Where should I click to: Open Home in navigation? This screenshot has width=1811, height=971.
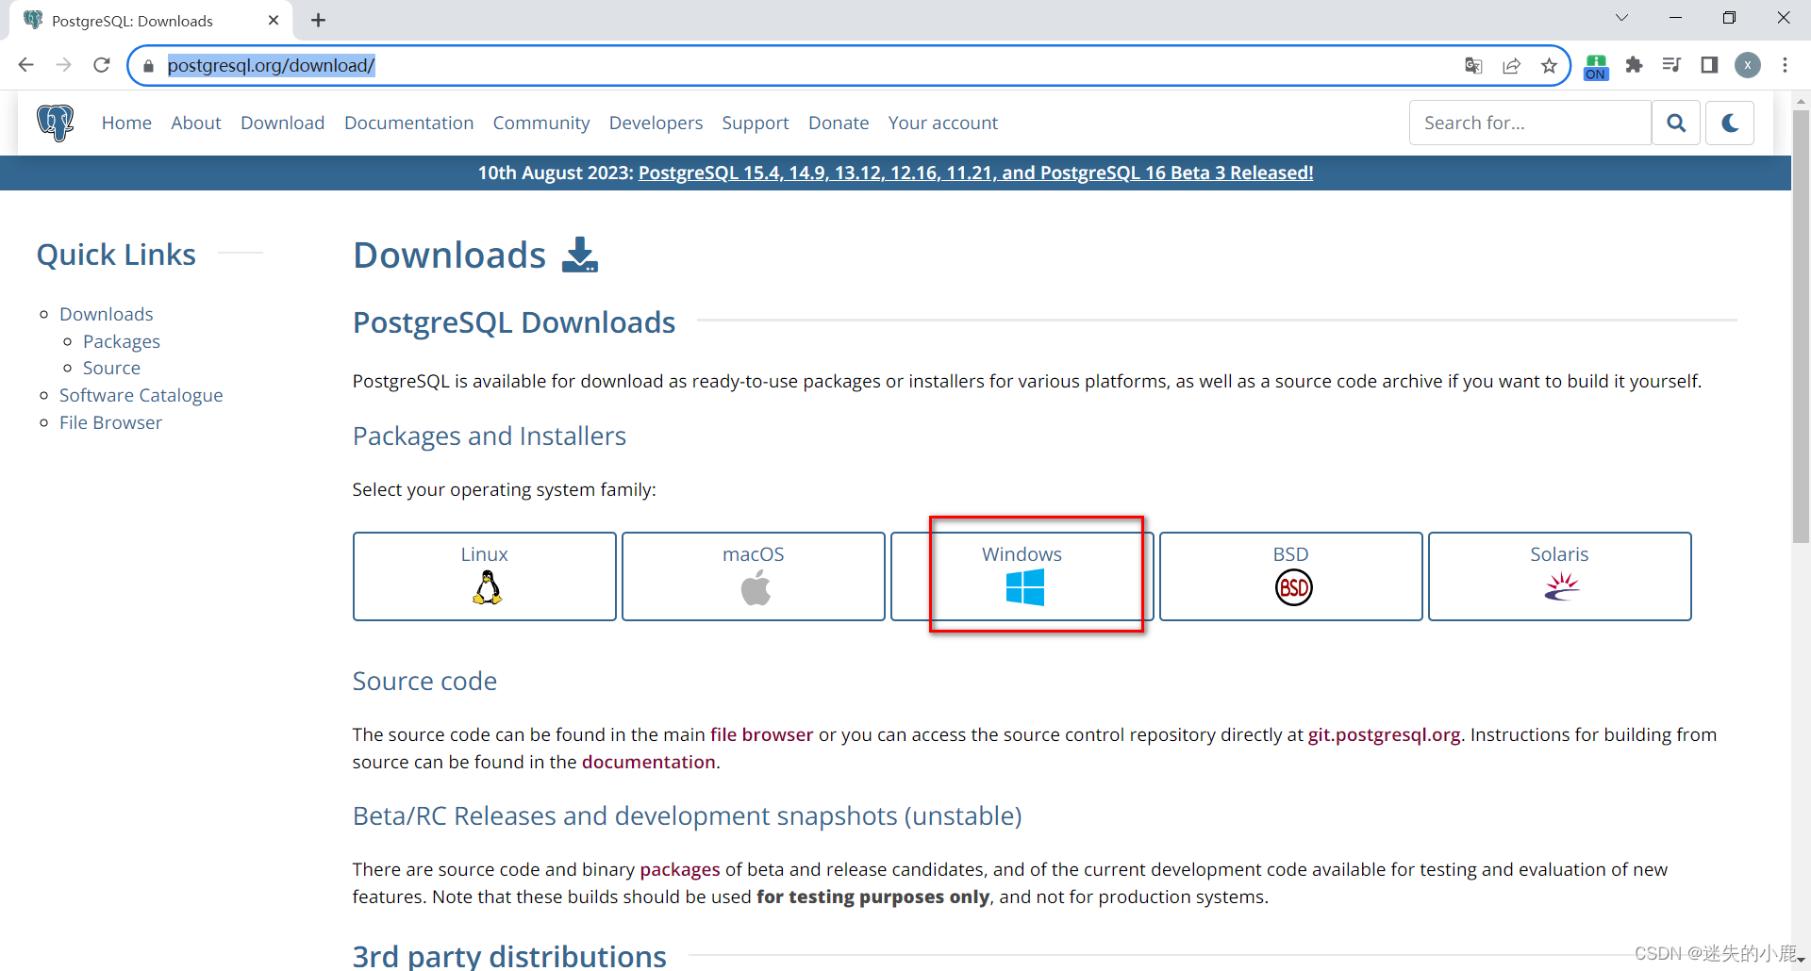[126, 123]
